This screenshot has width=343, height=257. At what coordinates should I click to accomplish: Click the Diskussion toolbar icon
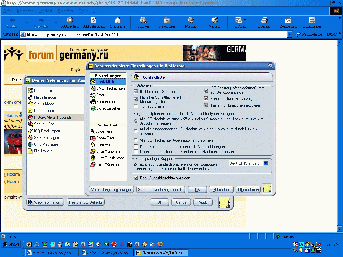tap(312, 20)
